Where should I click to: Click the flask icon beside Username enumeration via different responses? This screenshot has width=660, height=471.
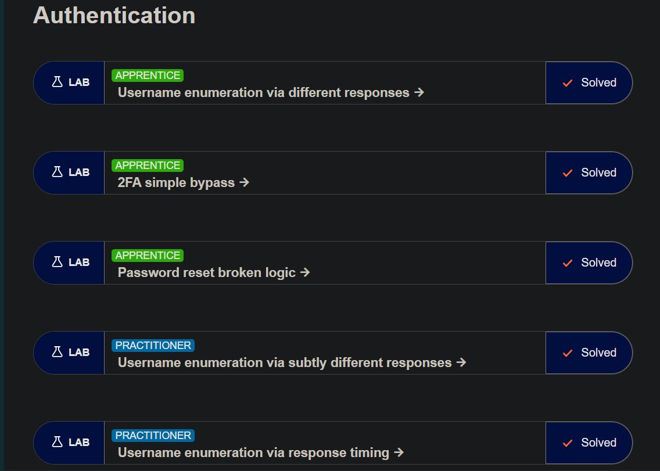(x=58, y=82)
